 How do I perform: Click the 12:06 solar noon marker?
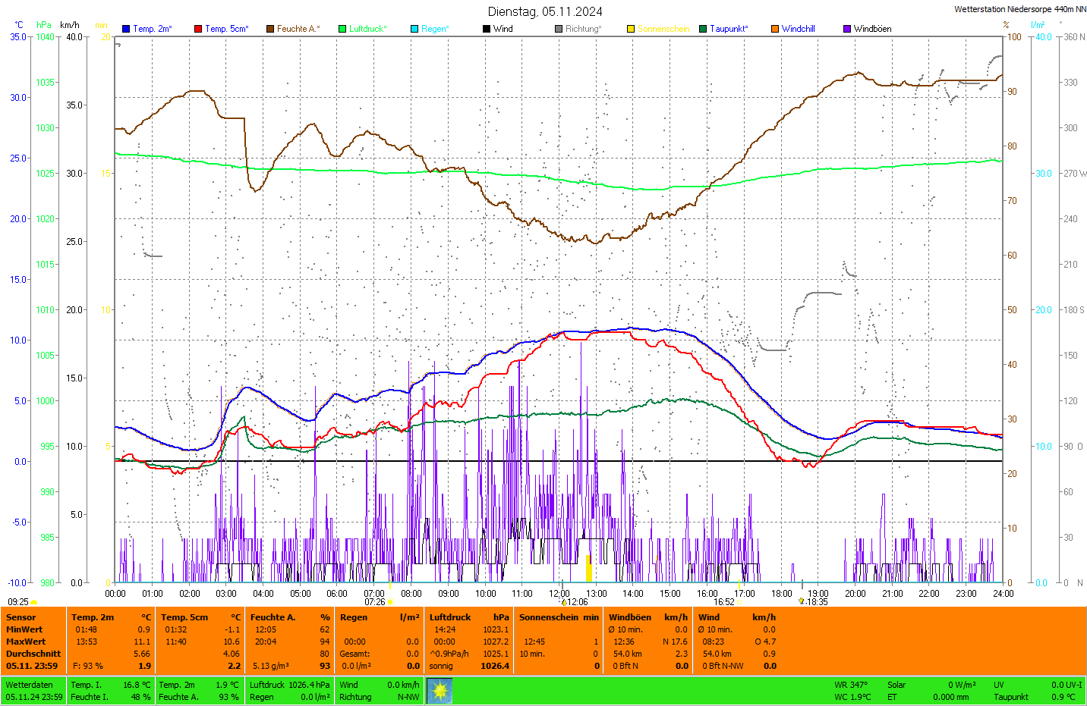pyautogui.click(x=577, y=602)
